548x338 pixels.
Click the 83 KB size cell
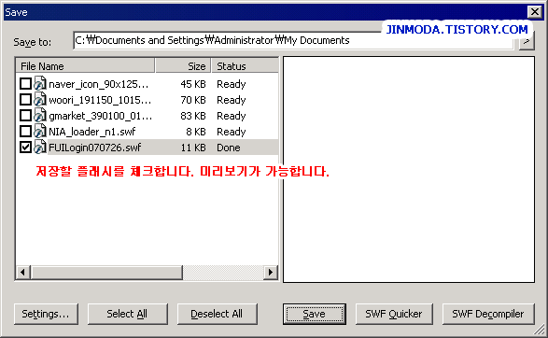(x=193, y=116)
